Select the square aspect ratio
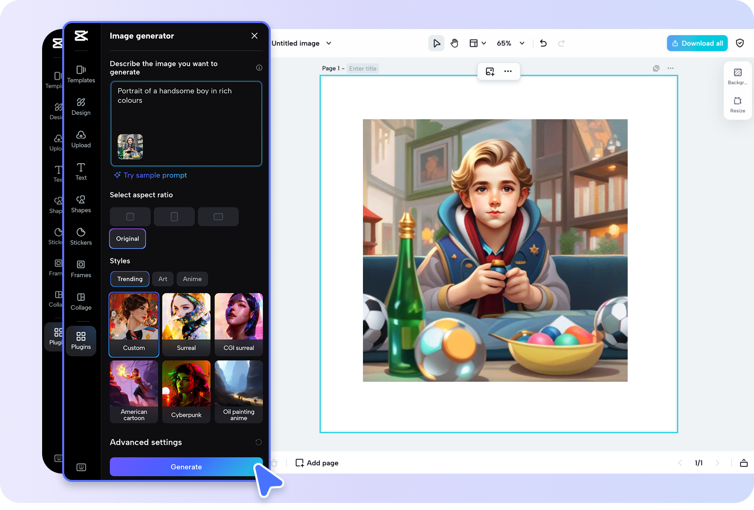754x510 pixels. tap(130, 216)
